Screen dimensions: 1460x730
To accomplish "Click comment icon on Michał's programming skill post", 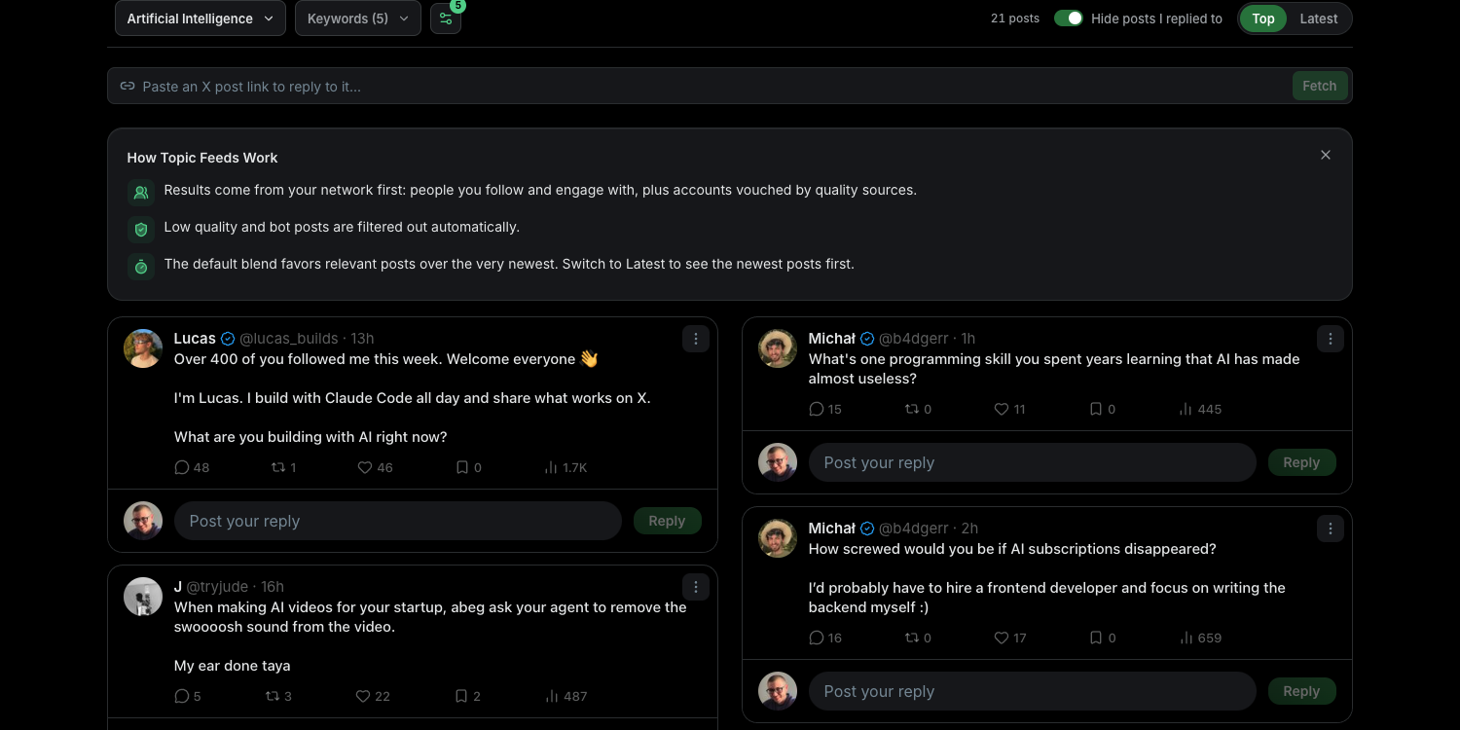I will 817,409.
